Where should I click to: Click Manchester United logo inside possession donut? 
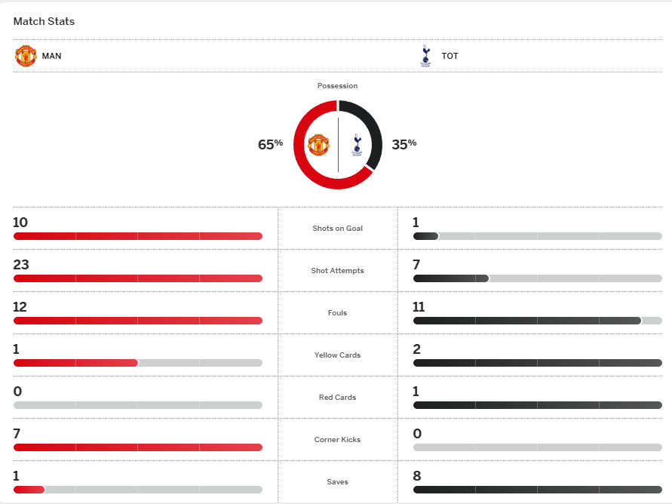tap(318, 145)
